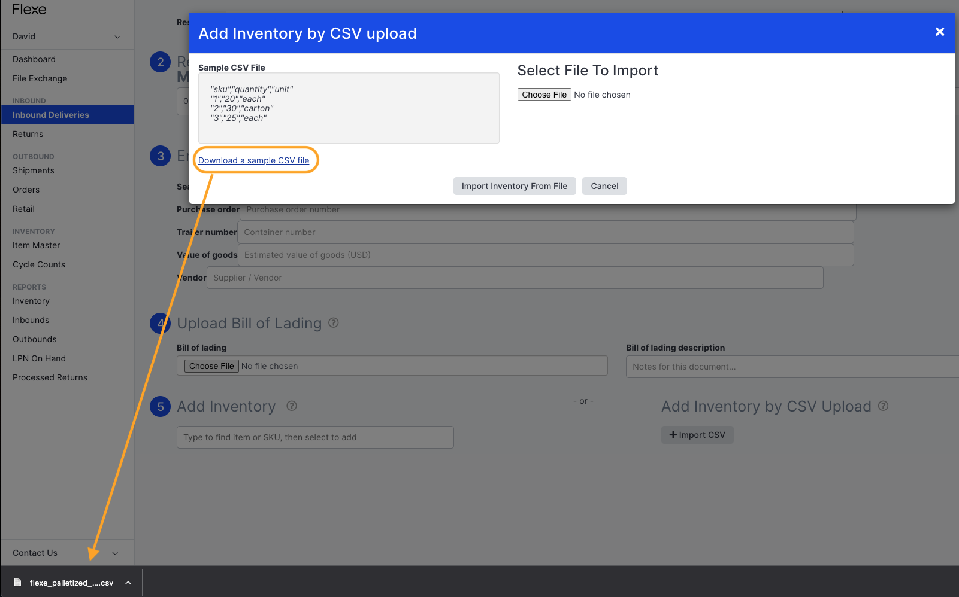Click Choose File in Select File To Import
959x597 pixels.
(x=544, y=95)
